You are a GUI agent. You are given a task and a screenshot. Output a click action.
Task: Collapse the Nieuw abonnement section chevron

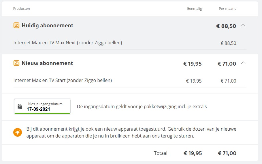(243, 63)
